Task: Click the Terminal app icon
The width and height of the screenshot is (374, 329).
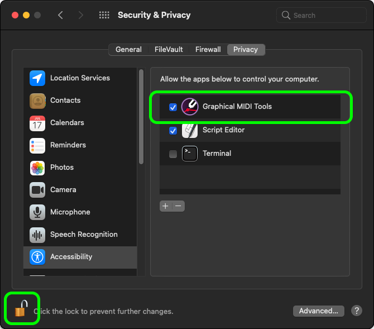Action: click(x=190, y=154)
